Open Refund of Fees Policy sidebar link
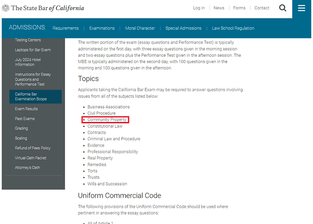This screenshot has width=313, height=224. 33,148
